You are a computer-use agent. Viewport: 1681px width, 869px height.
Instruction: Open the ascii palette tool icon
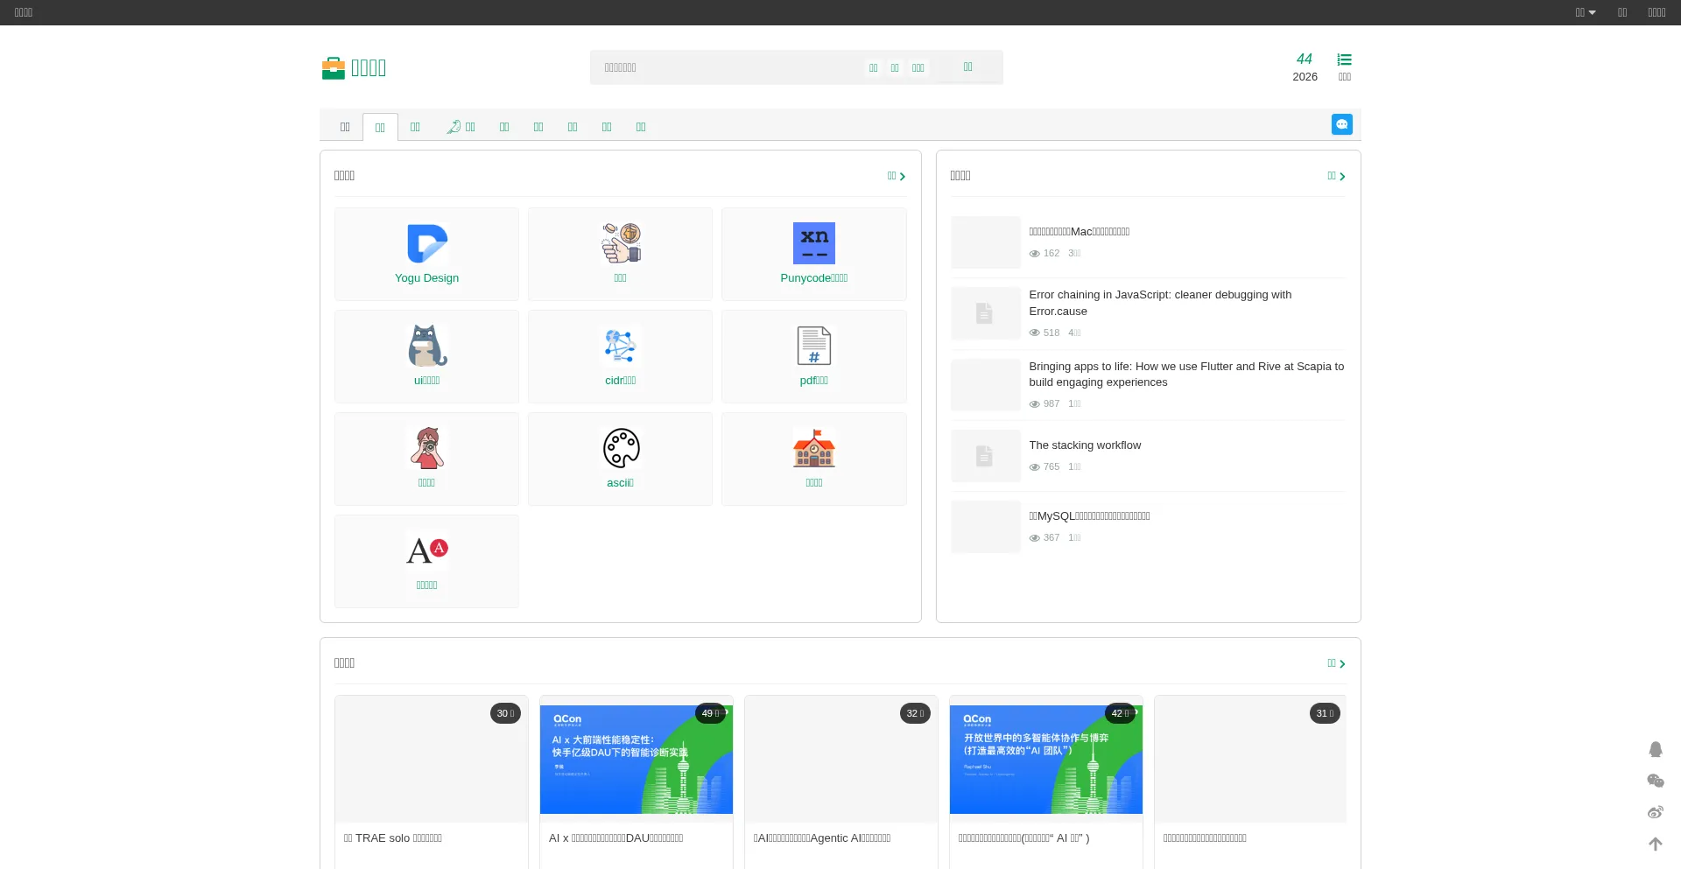click(620, 448)
